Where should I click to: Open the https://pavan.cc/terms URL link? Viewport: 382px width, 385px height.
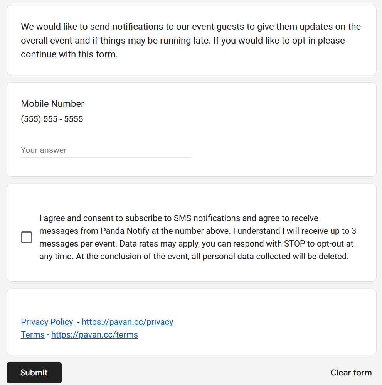(x=94, y=334)
